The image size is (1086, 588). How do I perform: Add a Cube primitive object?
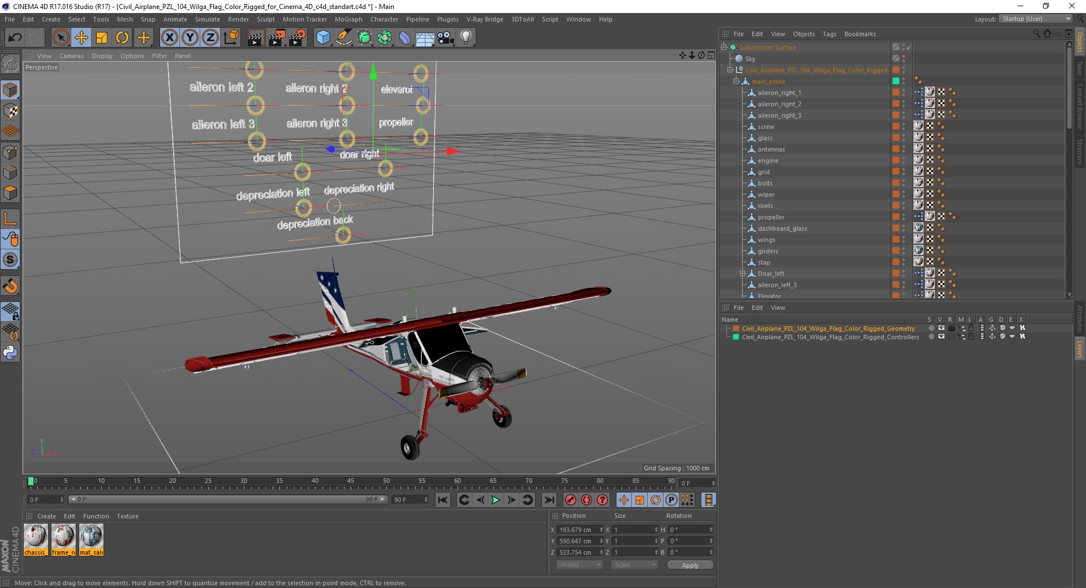tap(323, 38)
